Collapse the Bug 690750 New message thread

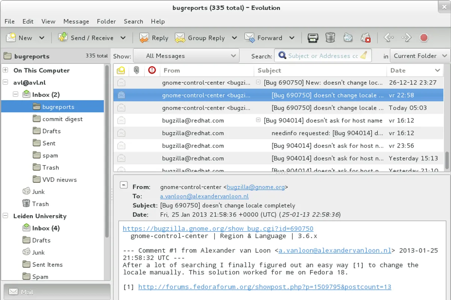click(x=258, y=82)
